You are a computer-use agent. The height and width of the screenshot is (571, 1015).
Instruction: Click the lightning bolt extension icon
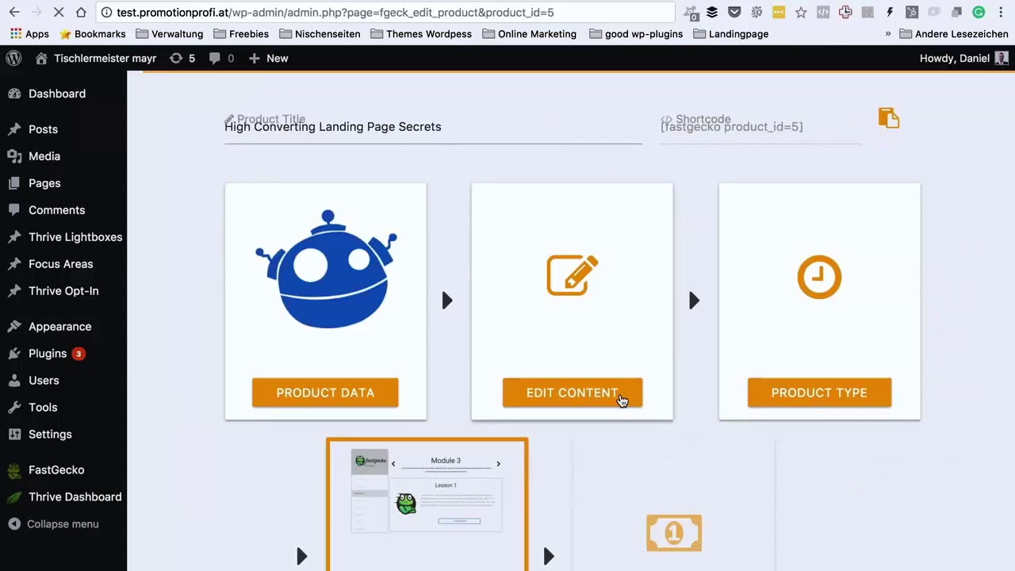click(x=890, y=12)
